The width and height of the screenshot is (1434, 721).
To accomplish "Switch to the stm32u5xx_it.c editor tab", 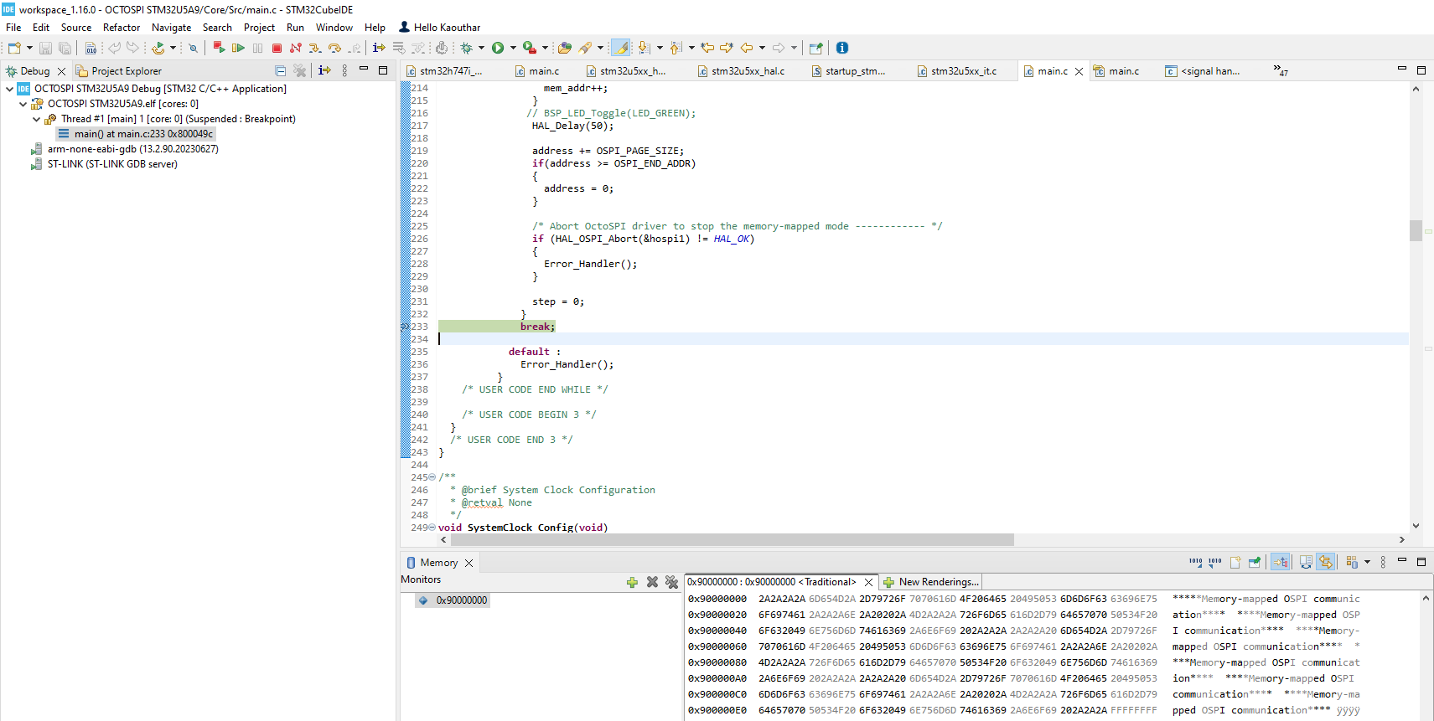I will pos(963,71).
